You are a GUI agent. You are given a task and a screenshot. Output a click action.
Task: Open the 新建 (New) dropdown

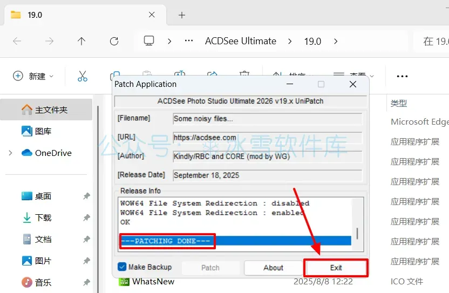(33, 76)
